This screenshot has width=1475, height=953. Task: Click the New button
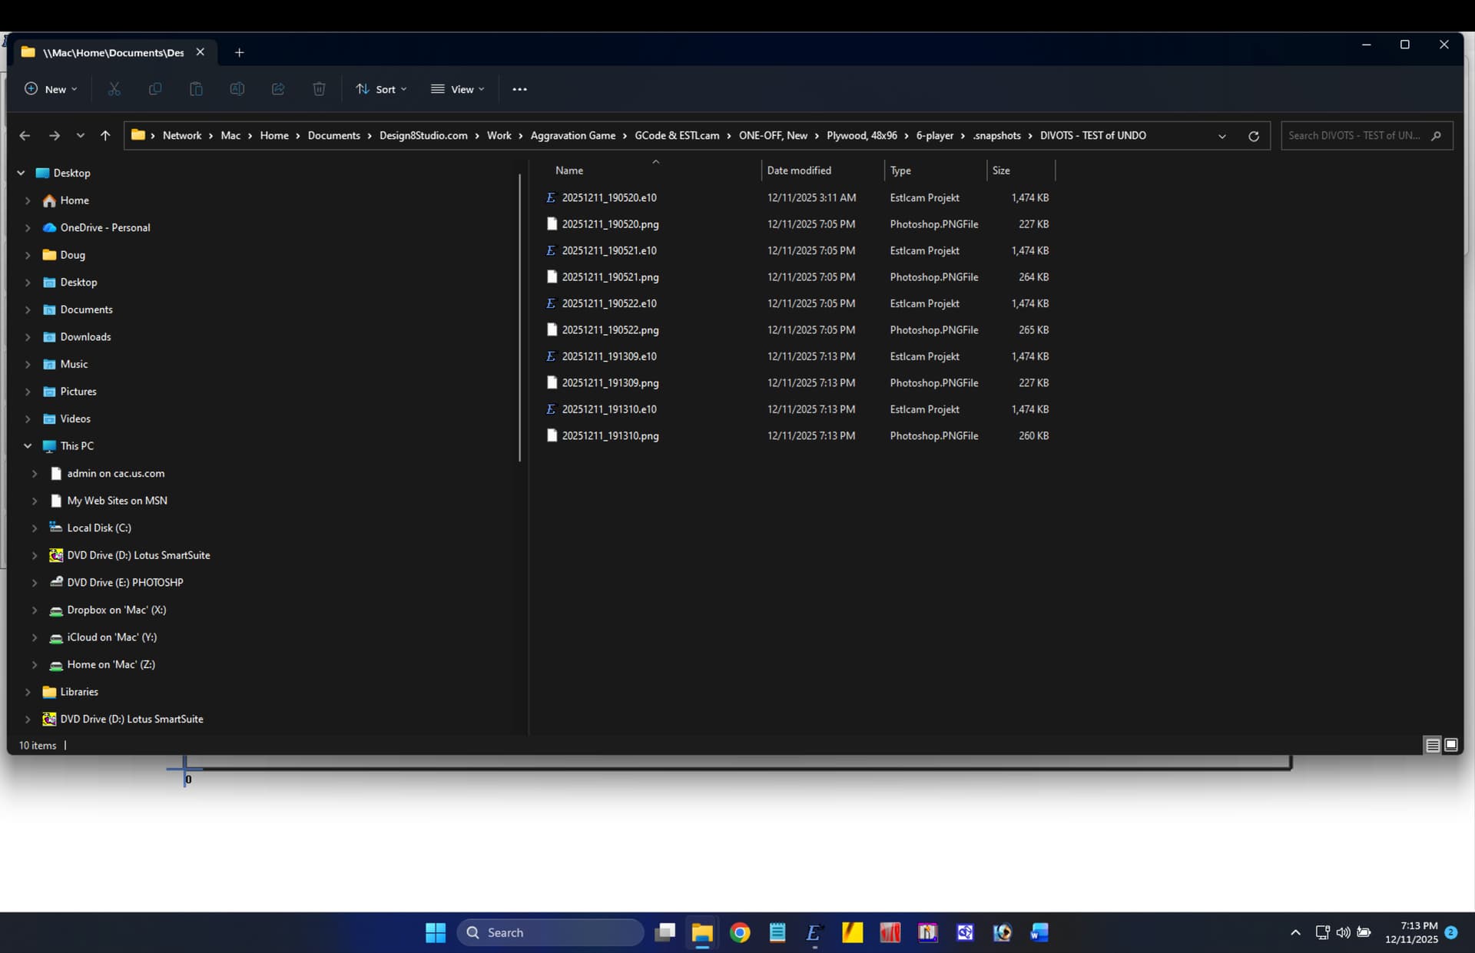tap(51, 89)
